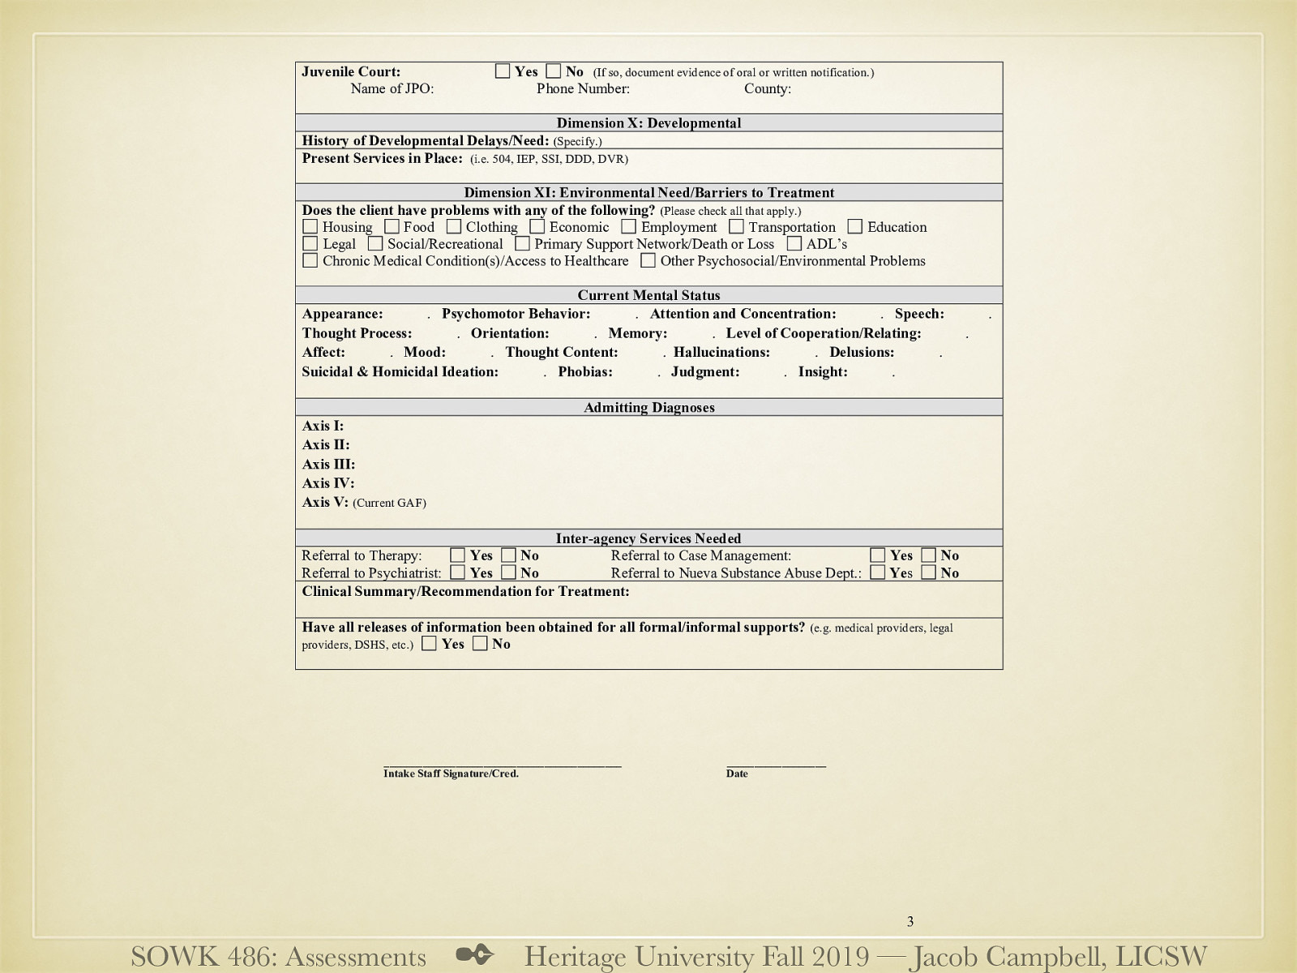1297x973 pixels.
Task: Choose Yes for Referral to Case Management
Action: (878, 555)
